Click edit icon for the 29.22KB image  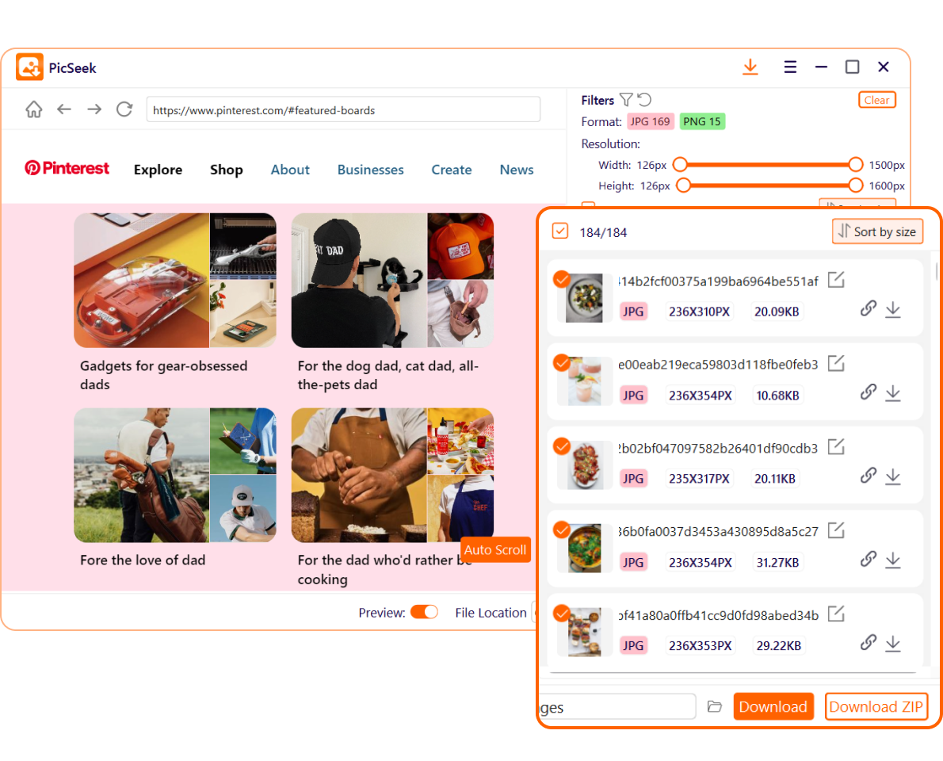click(836, 614)
